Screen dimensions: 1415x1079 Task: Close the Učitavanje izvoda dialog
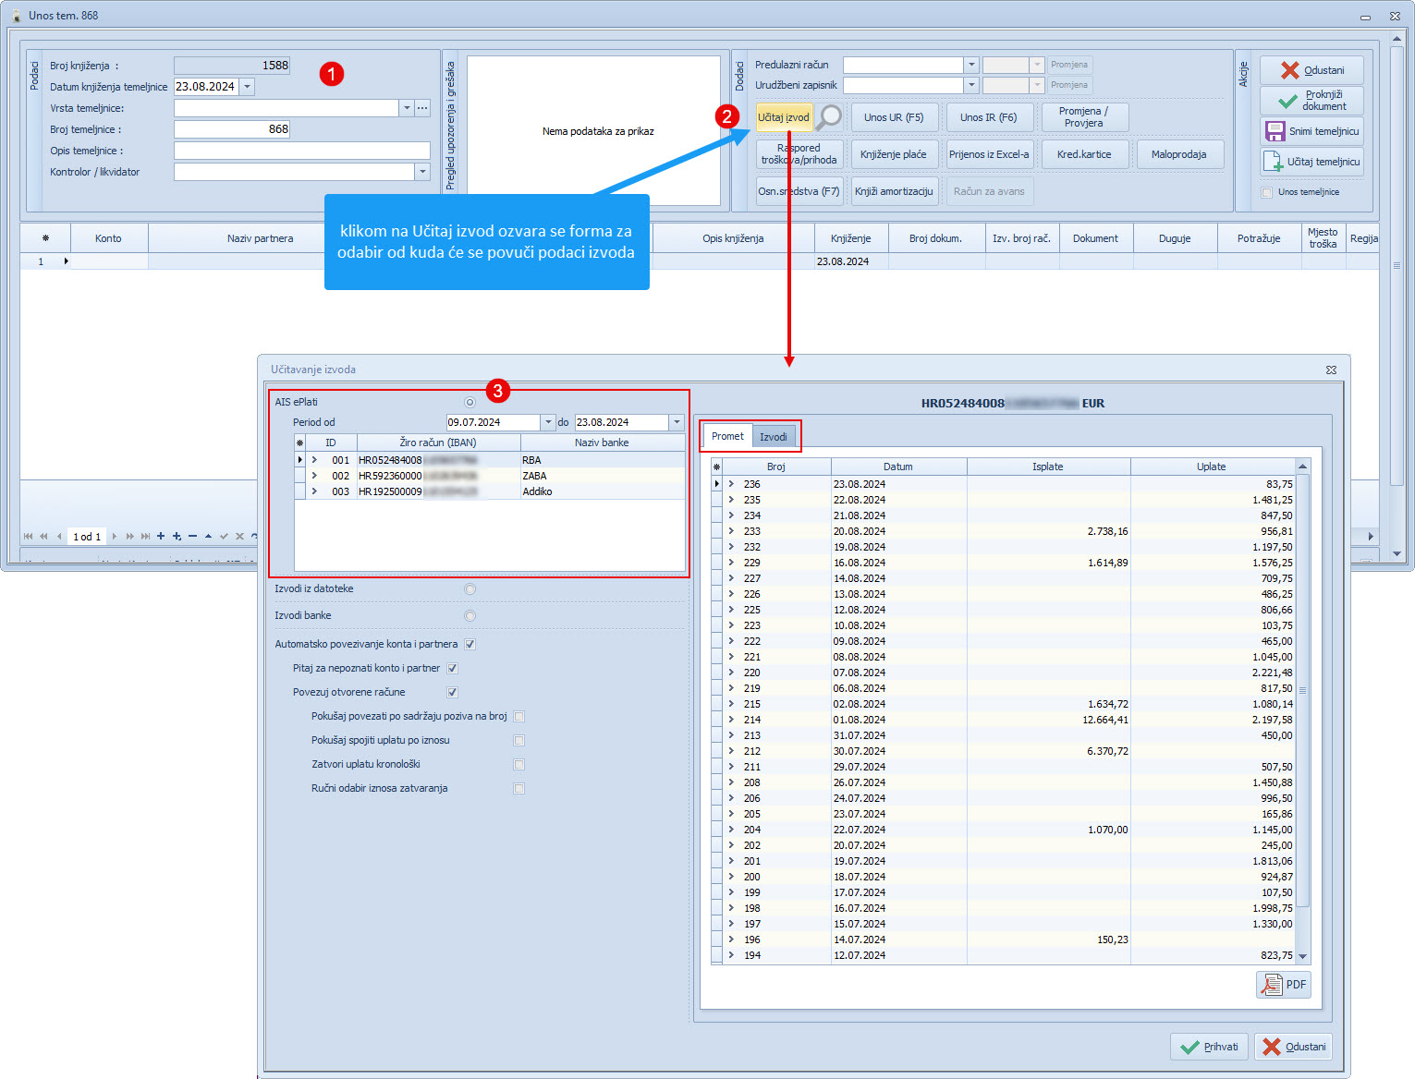(1331, 370)
